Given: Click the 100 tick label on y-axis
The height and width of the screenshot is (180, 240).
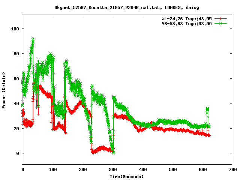Looking at the screenshot, I should [15, 29].
